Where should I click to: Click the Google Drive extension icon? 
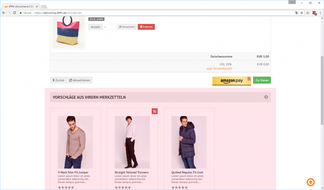coord(308,13)
